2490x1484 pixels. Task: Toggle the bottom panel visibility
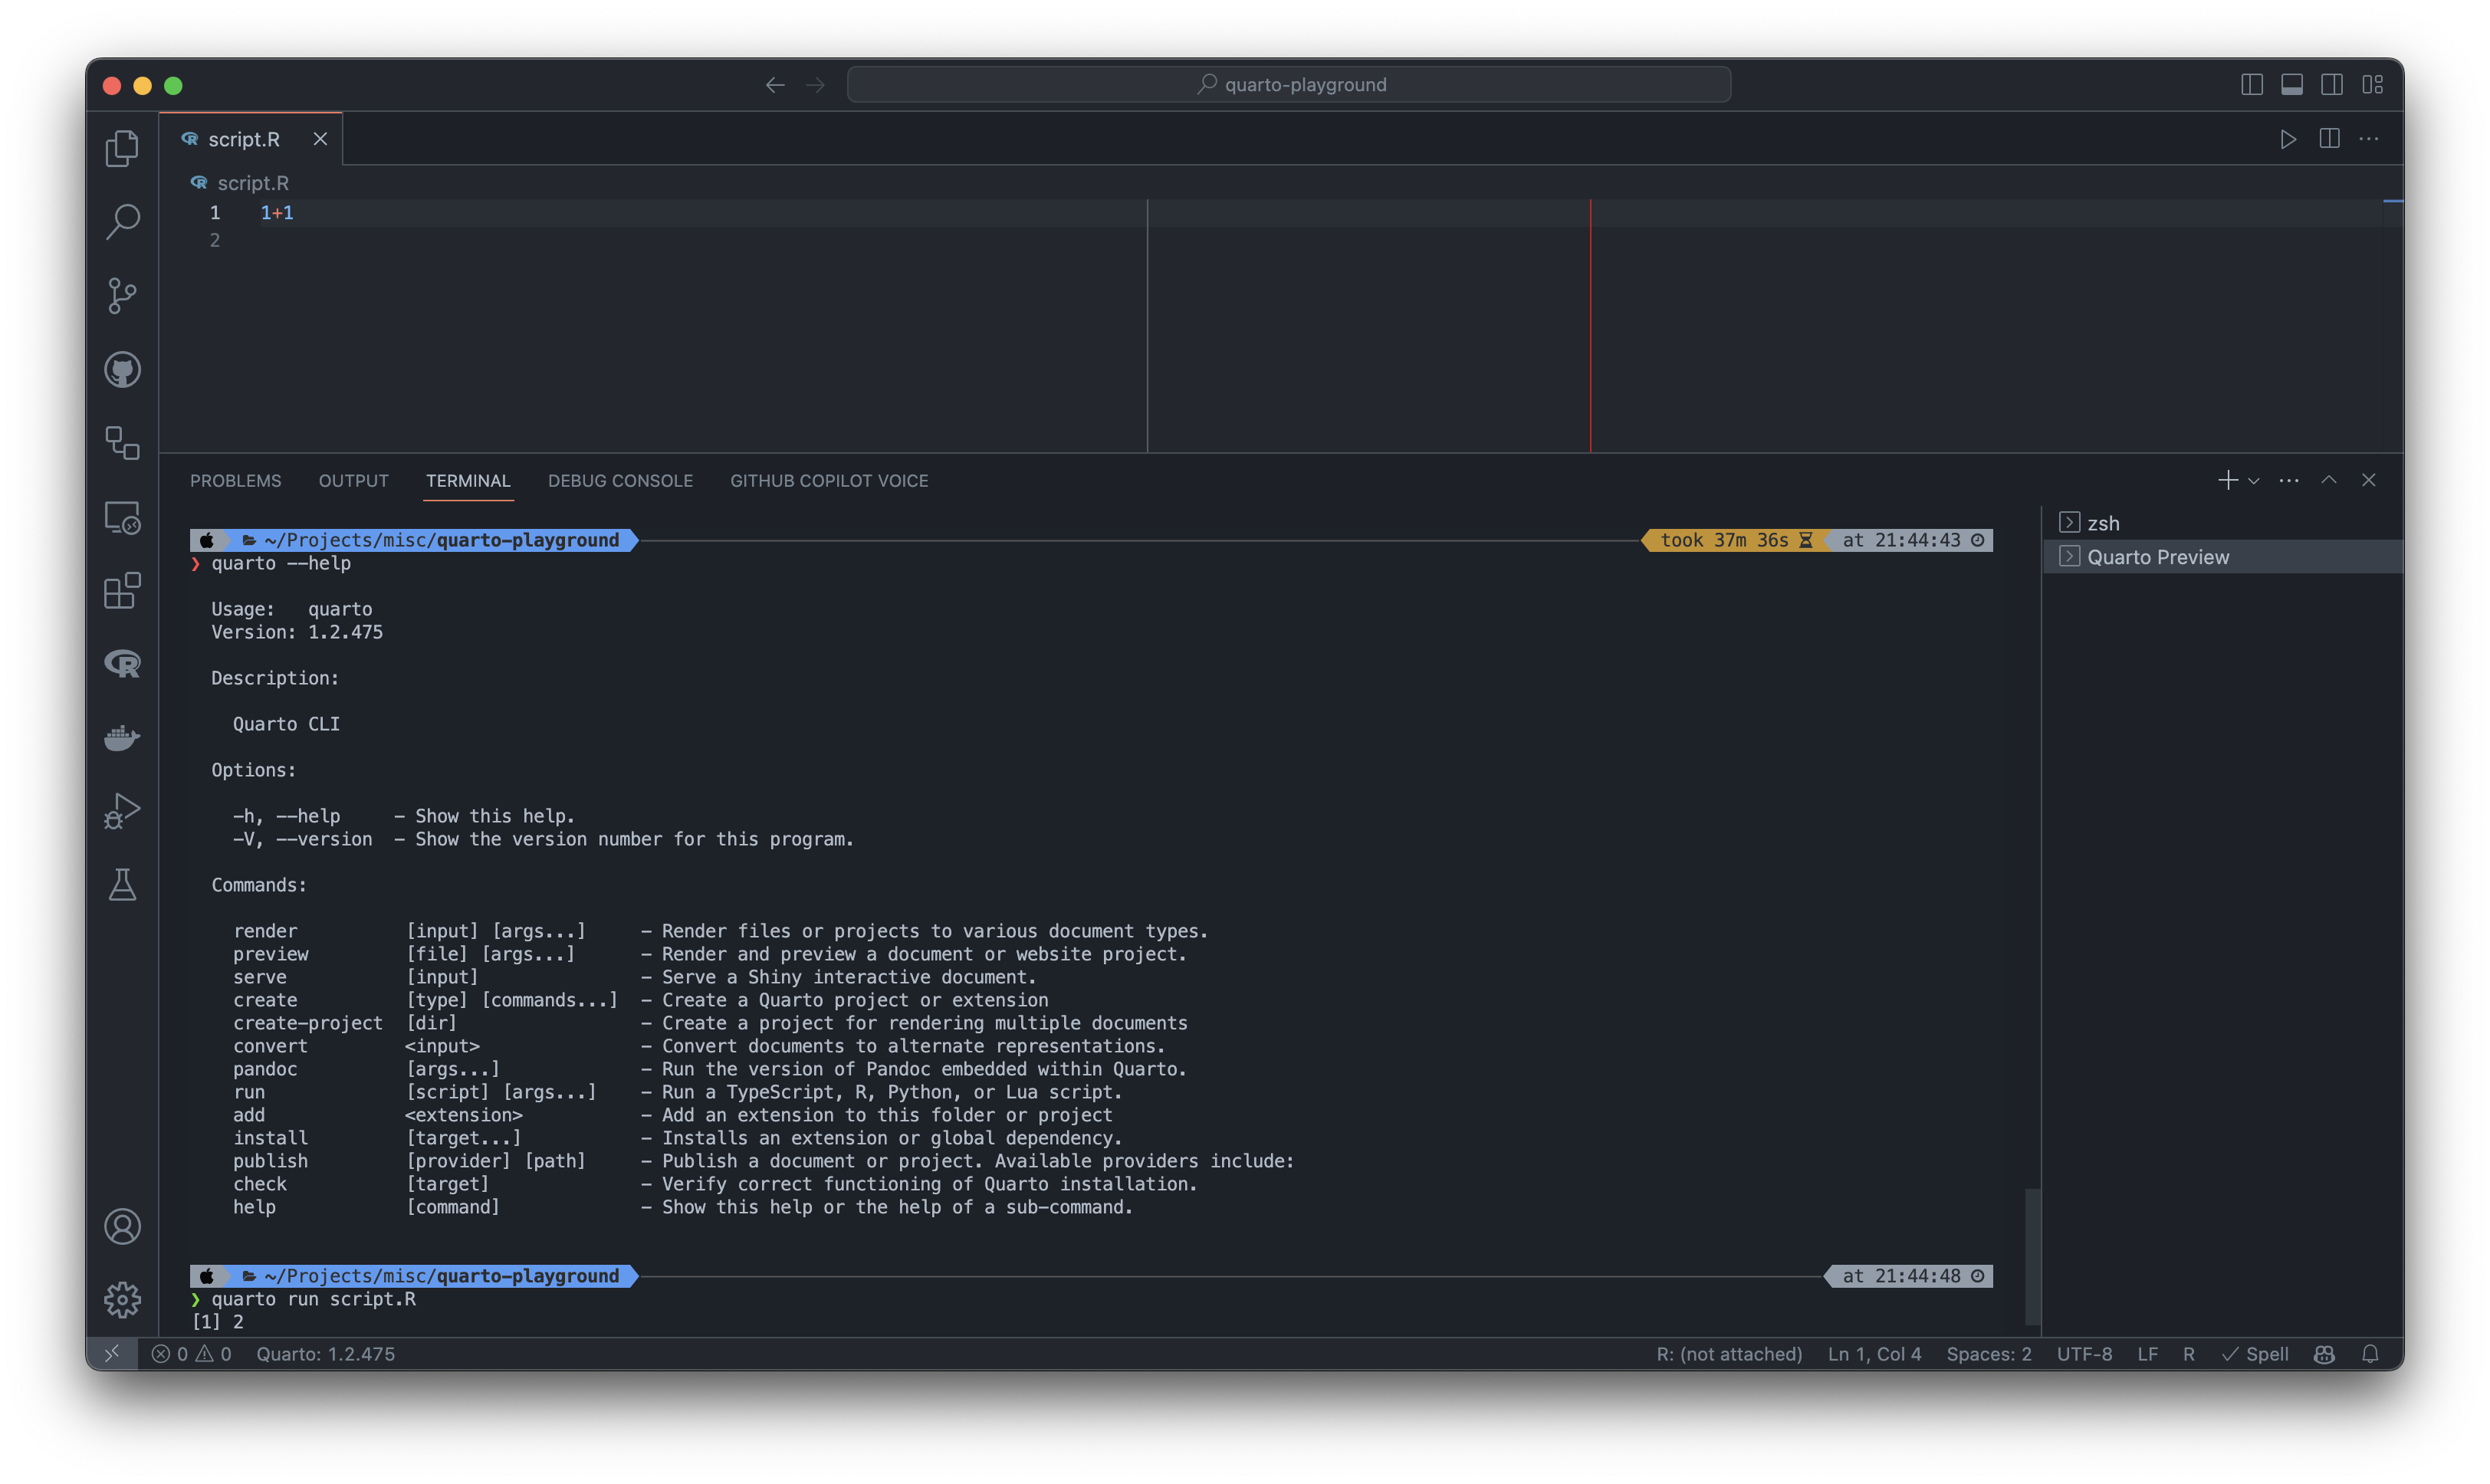tap(2292, 85)
